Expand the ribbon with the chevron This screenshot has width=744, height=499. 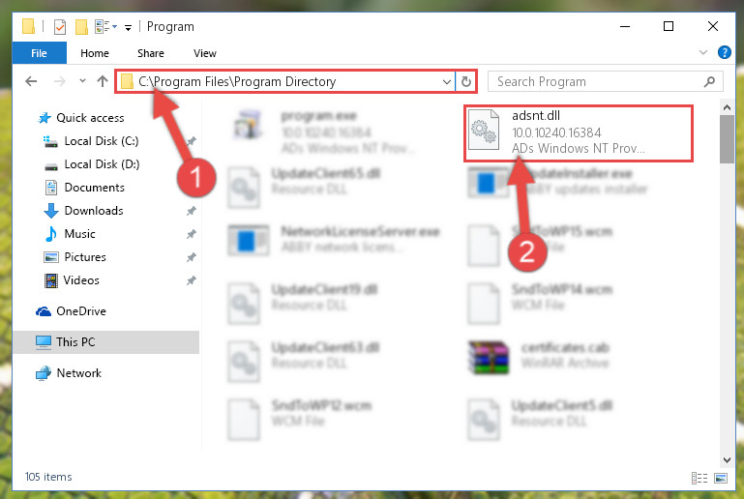(x=703, y=52)
